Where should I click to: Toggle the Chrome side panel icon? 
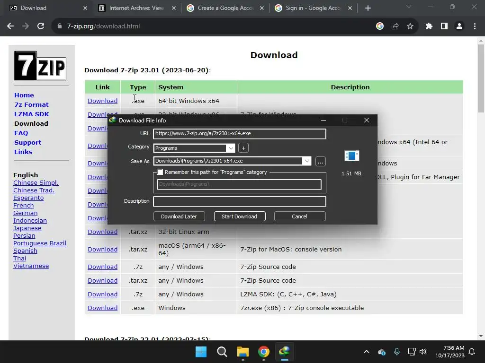444,26
